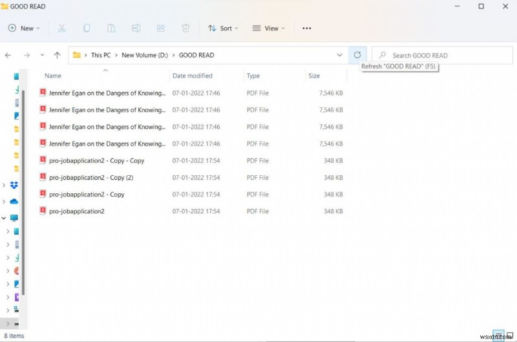Expand the OneDrive tree node chevron

click(4, 202)
